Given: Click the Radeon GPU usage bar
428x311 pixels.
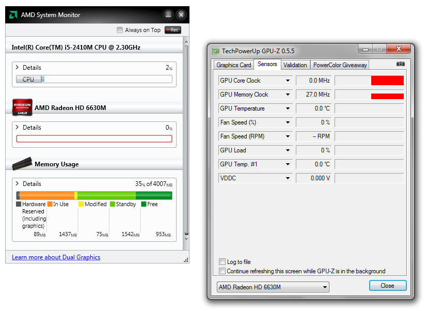Looking at the screenshot, I should point(94,138).
